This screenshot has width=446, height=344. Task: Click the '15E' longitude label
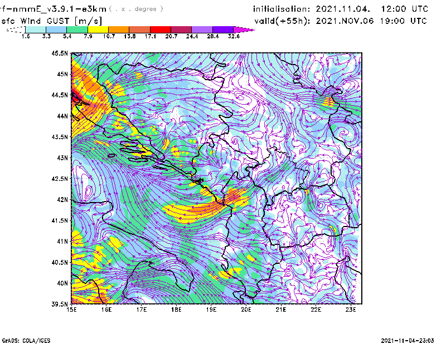click(x=71, y=309)
